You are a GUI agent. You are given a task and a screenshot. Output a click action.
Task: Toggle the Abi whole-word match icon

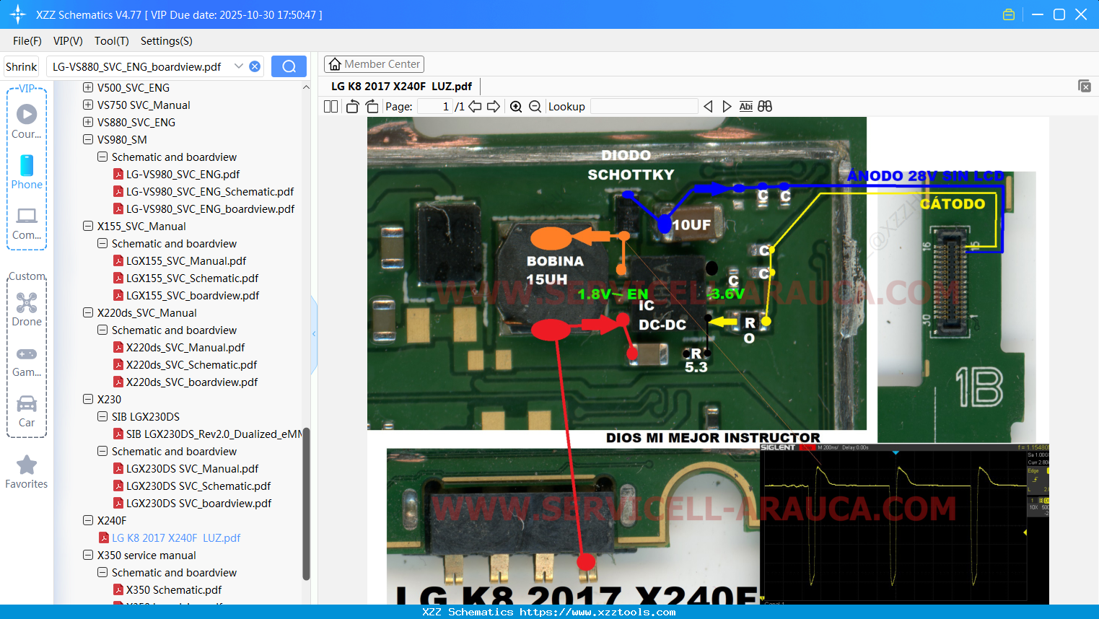[x=746, y=107]
